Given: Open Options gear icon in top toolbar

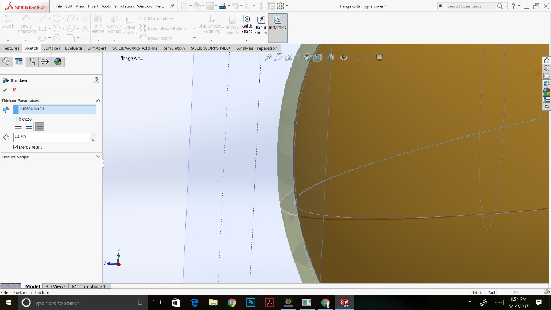Looking at the screenshot, I should point(281,6).
